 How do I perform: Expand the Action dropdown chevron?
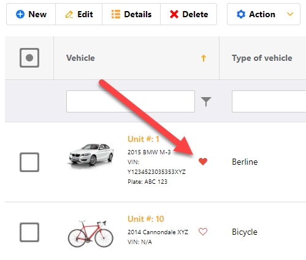tap(290, 14)
